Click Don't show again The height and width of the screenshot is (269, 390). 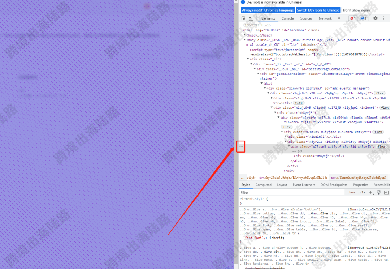[356, 10]
